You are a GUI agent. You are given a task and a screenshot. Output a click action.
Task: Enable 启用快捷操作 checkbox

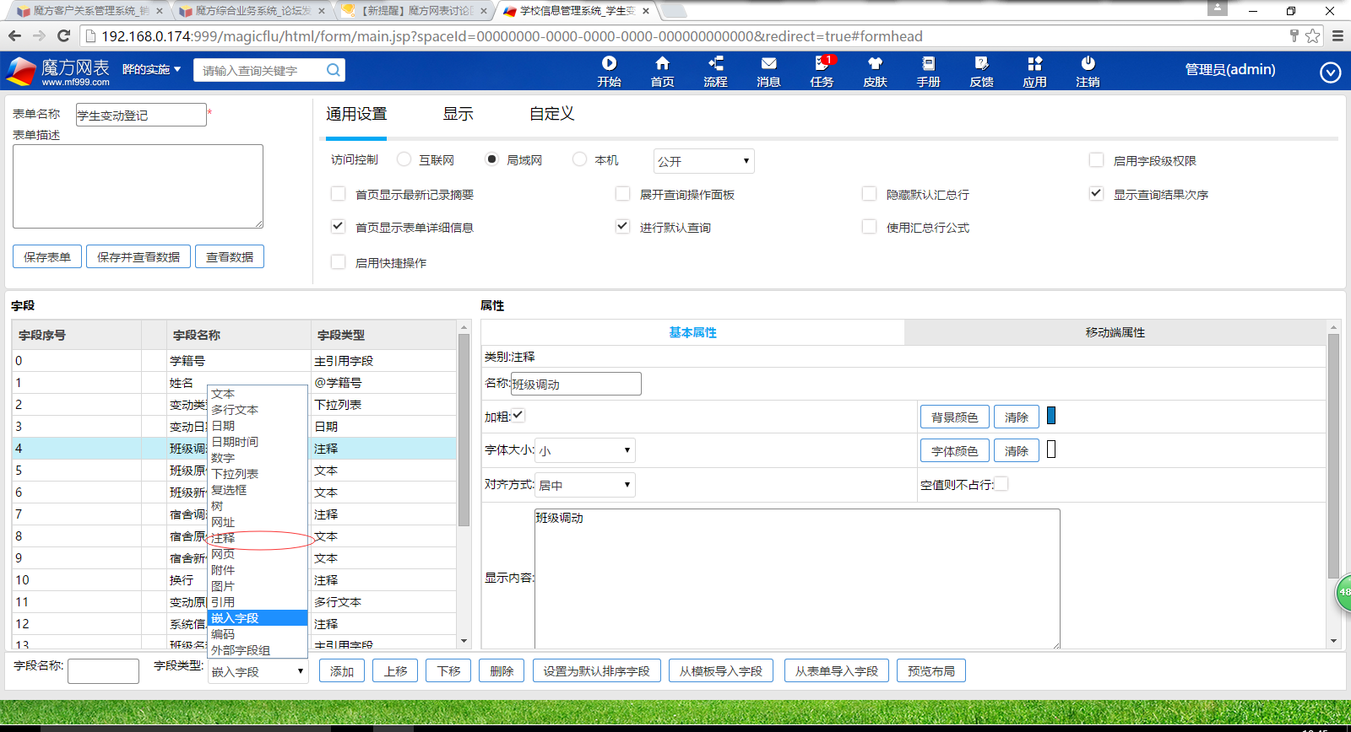click(x=338, y=261)
